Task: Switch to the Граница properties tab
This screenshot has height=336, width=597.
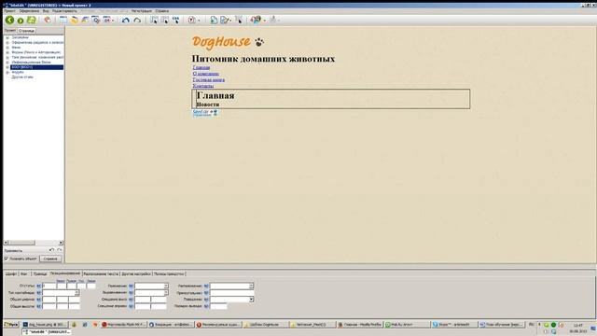Action: point(39,273)
